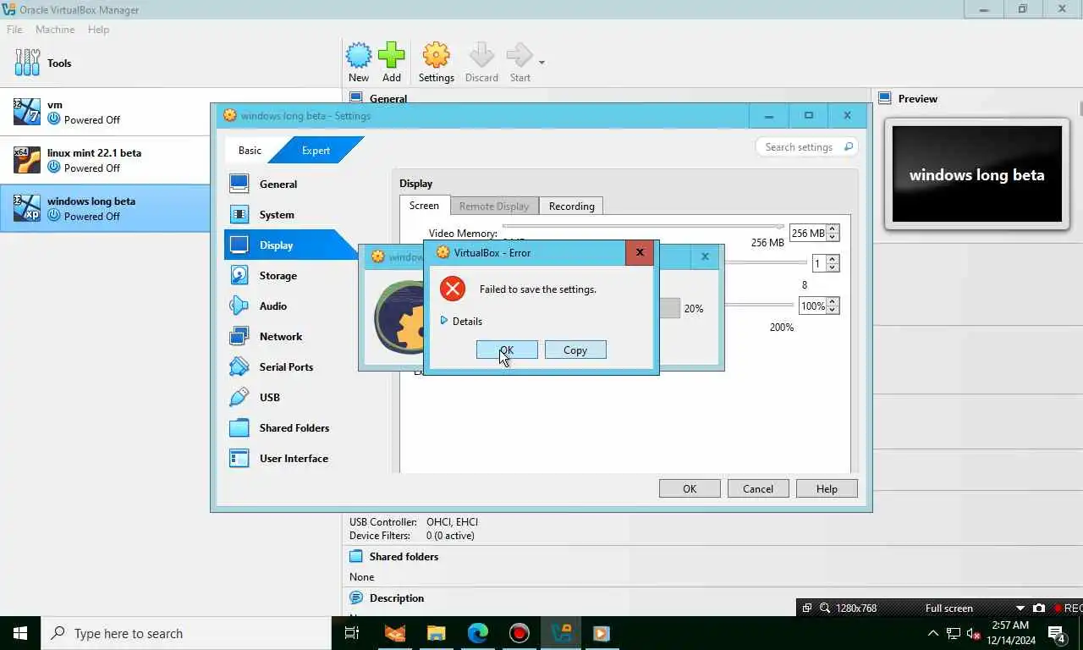This screenshot has width=1083, height=650.
Task: Click the Preview section header
Action: [x=917, y=98]
